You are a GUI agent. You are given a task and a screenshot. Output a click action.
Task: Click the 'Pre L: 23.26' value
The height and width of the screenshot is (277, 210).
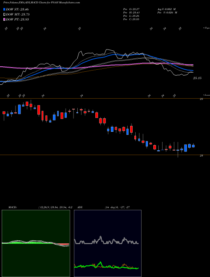pyautogui.click(x=131, y=16)
